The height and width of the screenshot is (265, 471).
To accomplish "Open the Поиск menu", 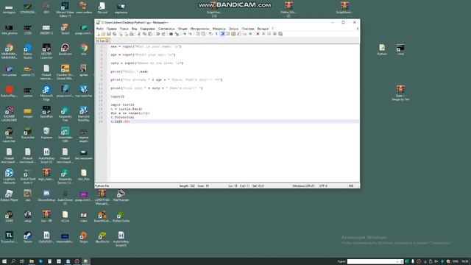I will [x=124, y=29].
